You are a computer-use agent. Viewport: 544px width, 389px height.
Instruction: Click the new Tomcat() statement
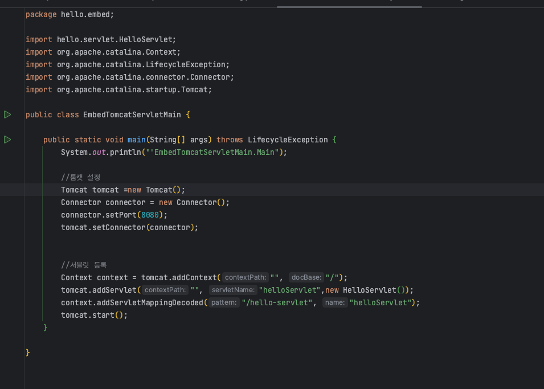[x=123, y=190]
